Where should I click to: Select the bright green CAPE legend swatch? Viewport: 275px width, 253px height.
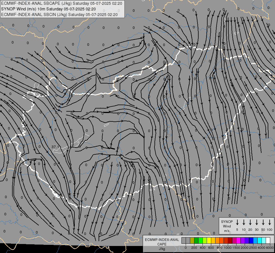point(201,240)
